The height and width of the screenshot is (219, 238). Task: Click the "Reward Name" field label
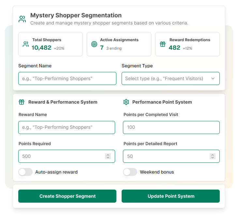click(33, 115)
